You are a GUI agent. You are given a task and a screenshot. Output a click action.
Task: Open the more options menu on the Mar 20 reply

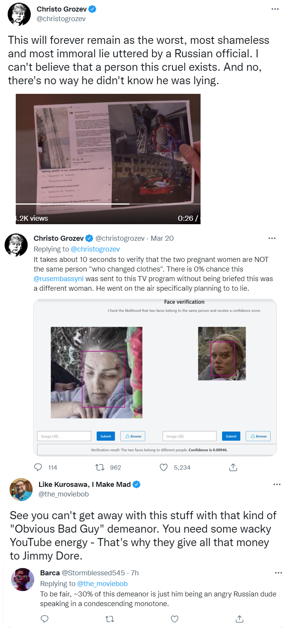point(272,238)
